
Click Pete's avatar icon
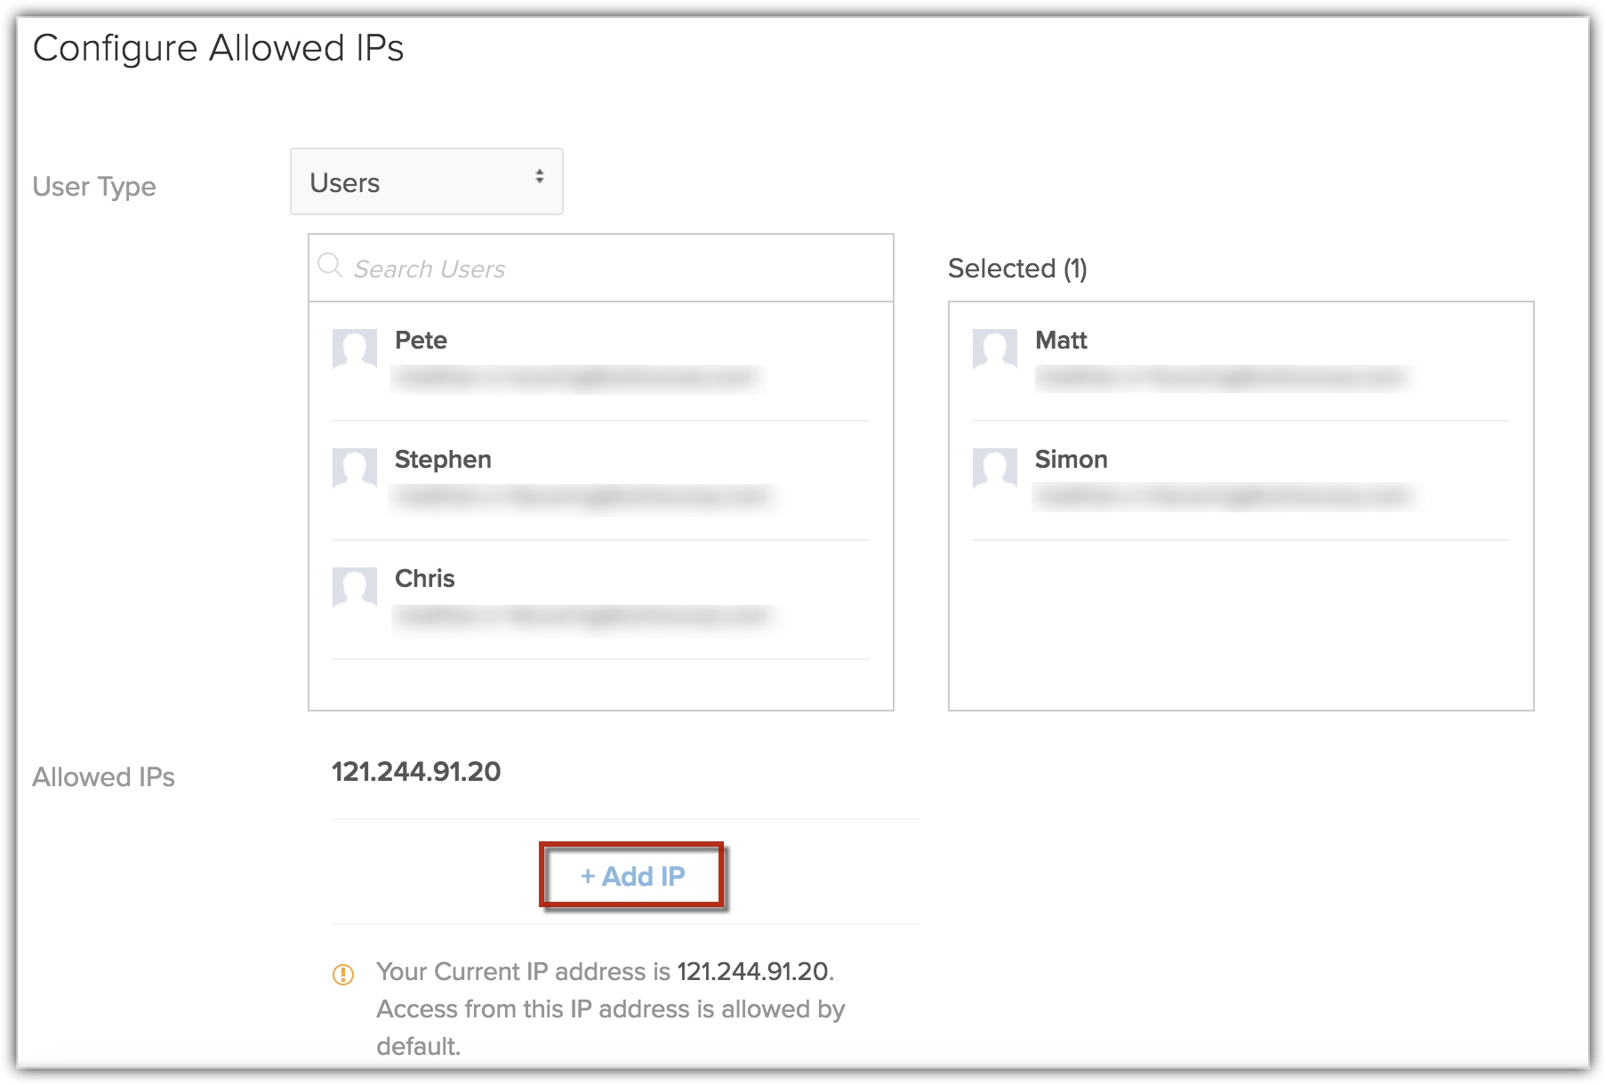354,349
